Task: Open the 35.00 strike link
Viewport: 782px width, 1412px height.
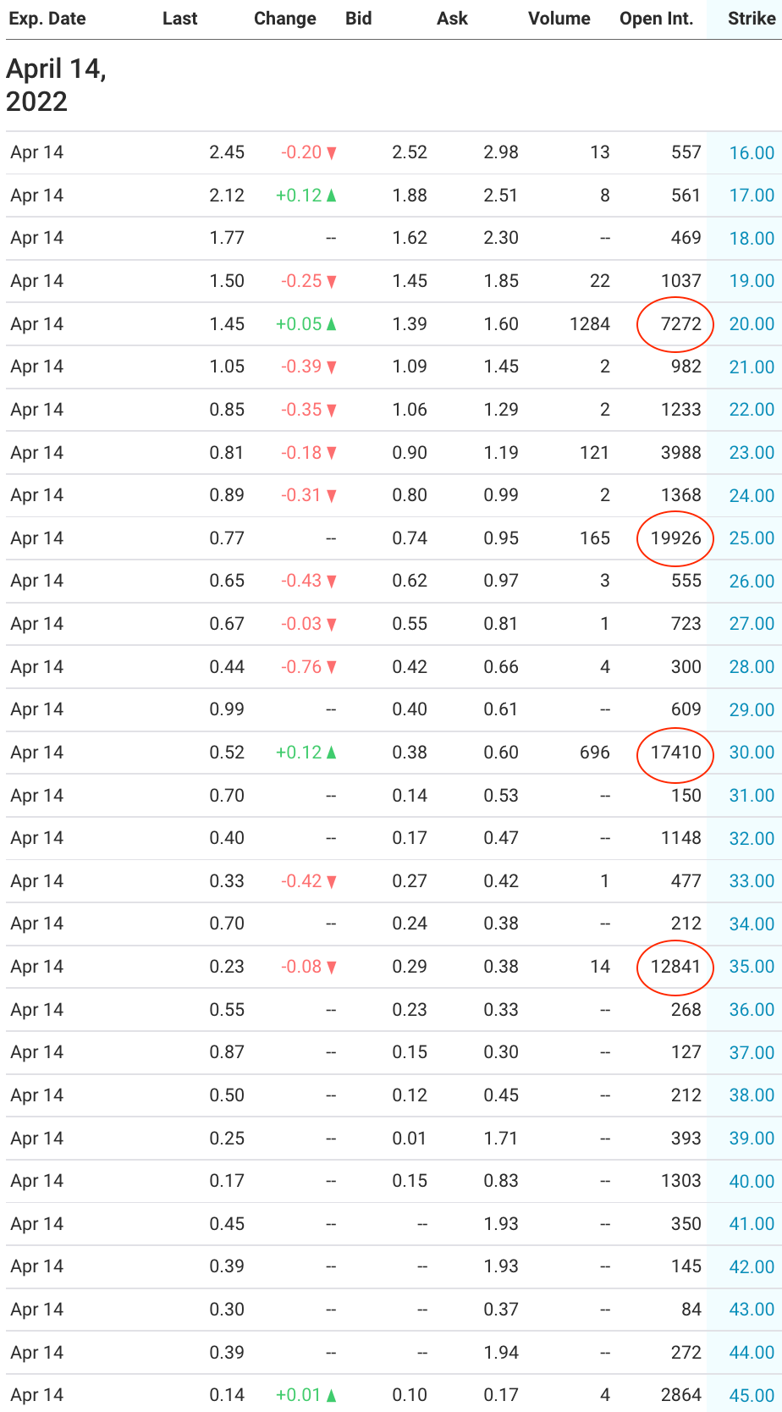Action: point(752,967)
